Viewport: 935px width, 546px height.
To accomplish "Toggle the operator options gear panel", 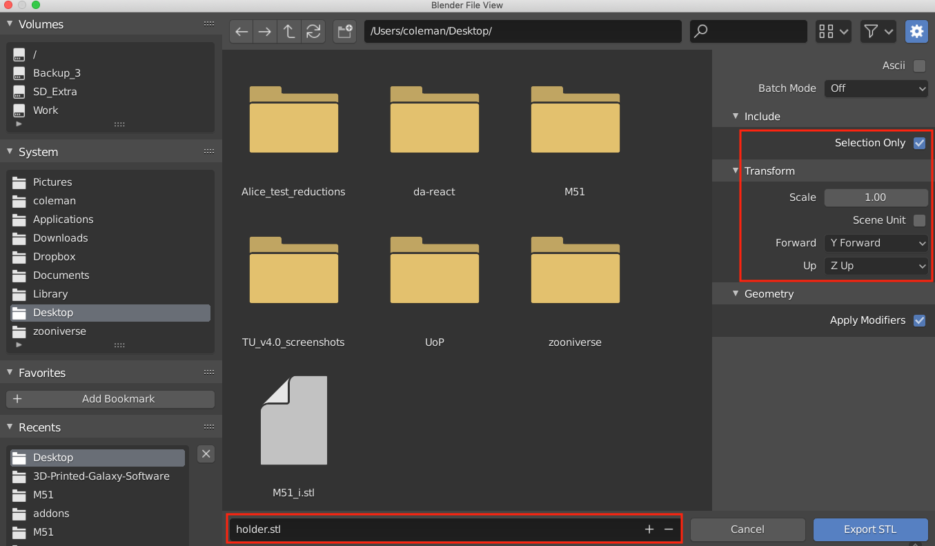I will pyautogui.click(x=916, y=31).
